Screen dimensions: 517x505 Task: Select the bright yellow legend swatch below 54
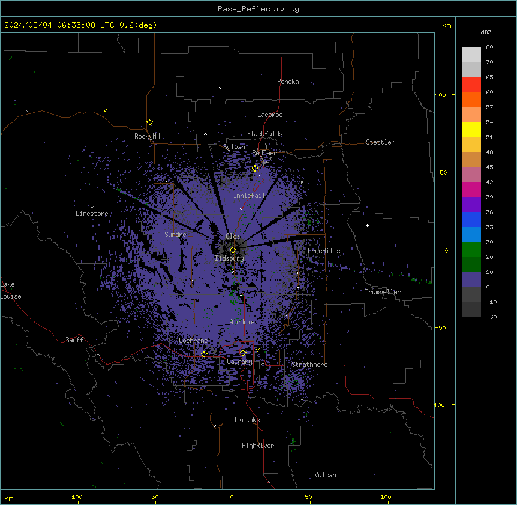[471, 129]
